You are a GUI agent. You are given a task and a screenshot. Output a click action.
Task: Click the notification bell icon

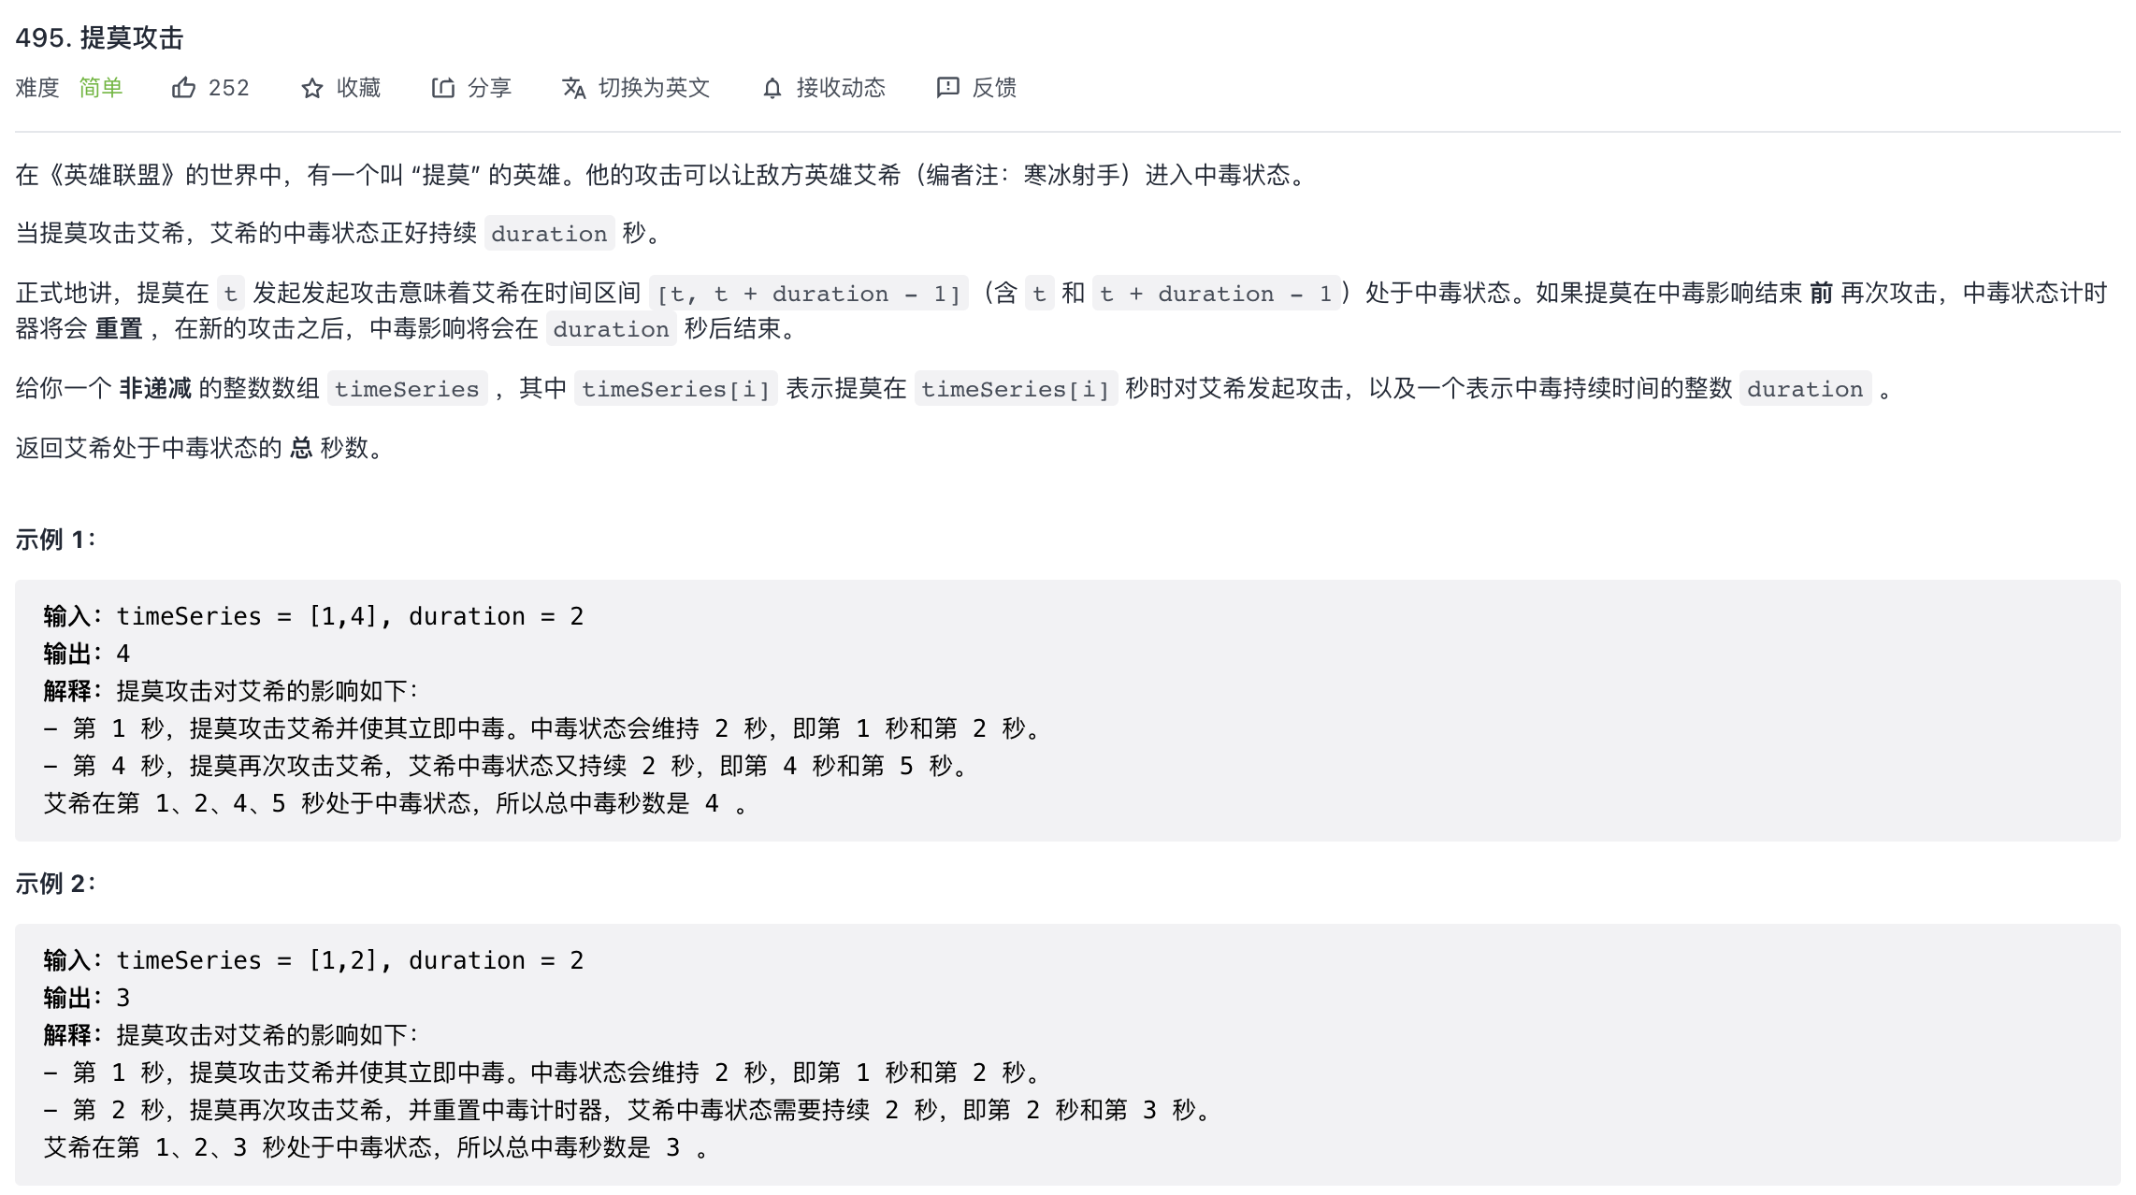click(772, 88)
